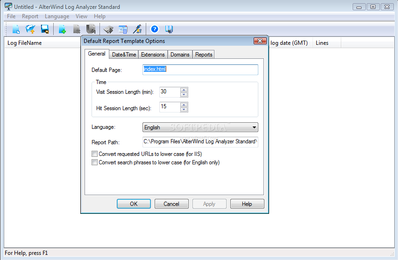
Task: Enable Convert requested URLs to lower case
Action: pos(94,154)
